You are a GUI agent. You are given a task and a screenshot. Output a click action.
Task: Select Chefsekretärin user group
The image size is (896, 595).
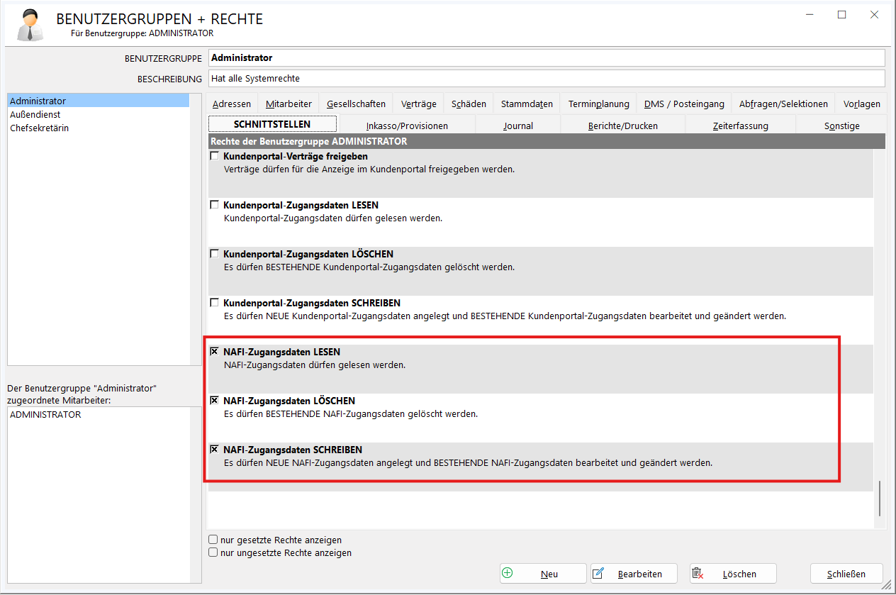[x=39, y=128]
